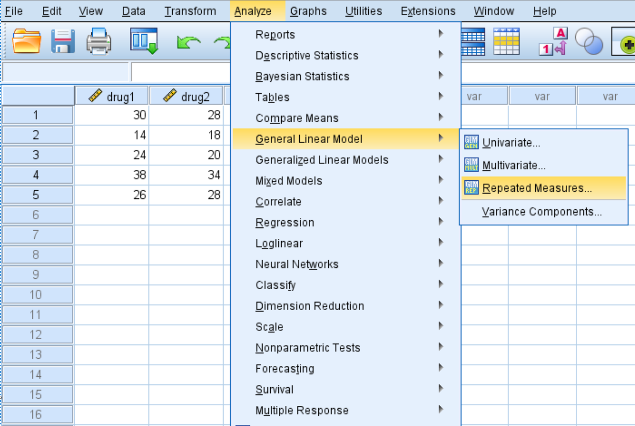Select row header 1

pos(38,115)
